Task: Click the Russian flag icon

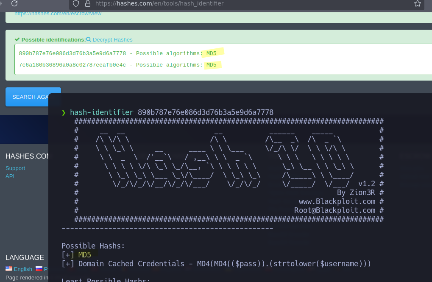Action: click(39, 269)
